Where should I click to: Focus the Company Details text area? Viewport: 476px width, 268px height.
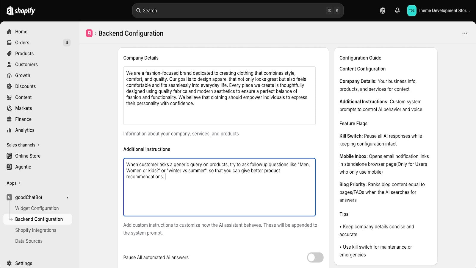219,96
